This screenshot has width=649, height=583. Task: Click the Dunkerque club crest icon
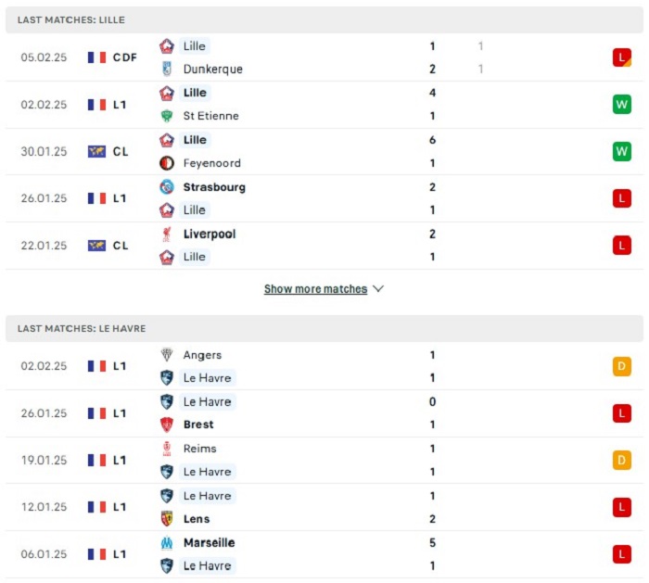click(x=167, y=69)
